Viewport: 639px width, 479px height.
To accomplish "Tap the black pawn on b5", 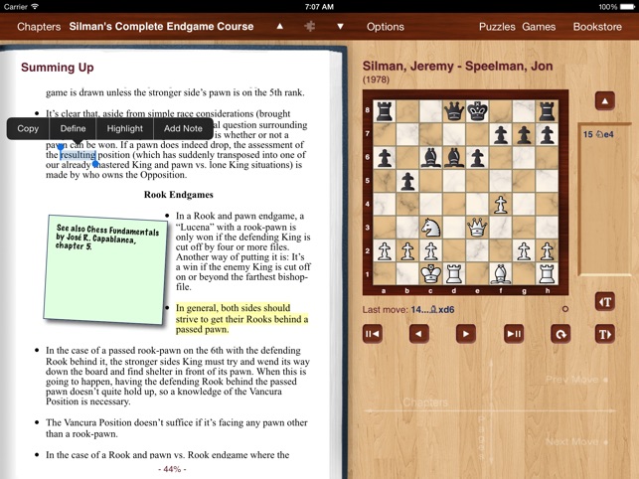I will [x=407, y=181].
